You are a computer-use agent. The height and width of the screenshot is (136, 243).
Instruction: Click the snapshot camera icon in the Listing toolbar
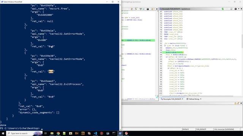148,9
